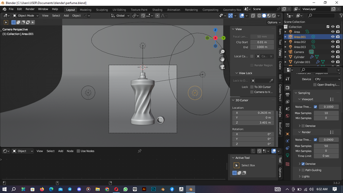Switch to the Shading workspace tab
Image resolution: width=343 pixels, height=193 pixels.
point(157,10)
